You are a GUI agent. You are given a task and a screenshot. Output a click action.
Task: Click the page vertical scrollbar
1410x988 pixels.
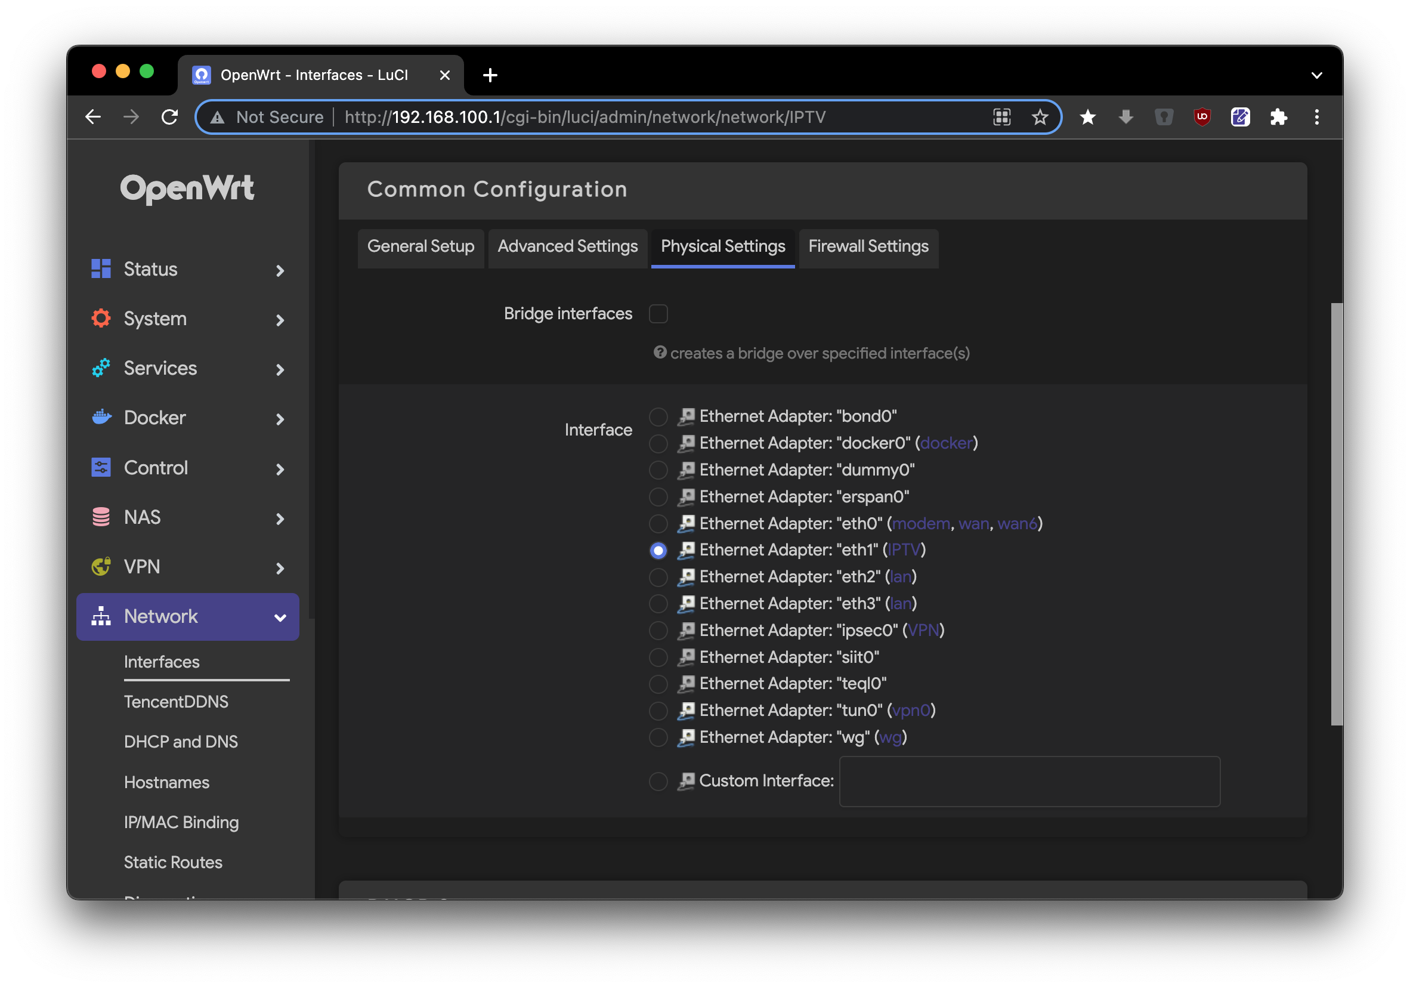point(1336,514)
